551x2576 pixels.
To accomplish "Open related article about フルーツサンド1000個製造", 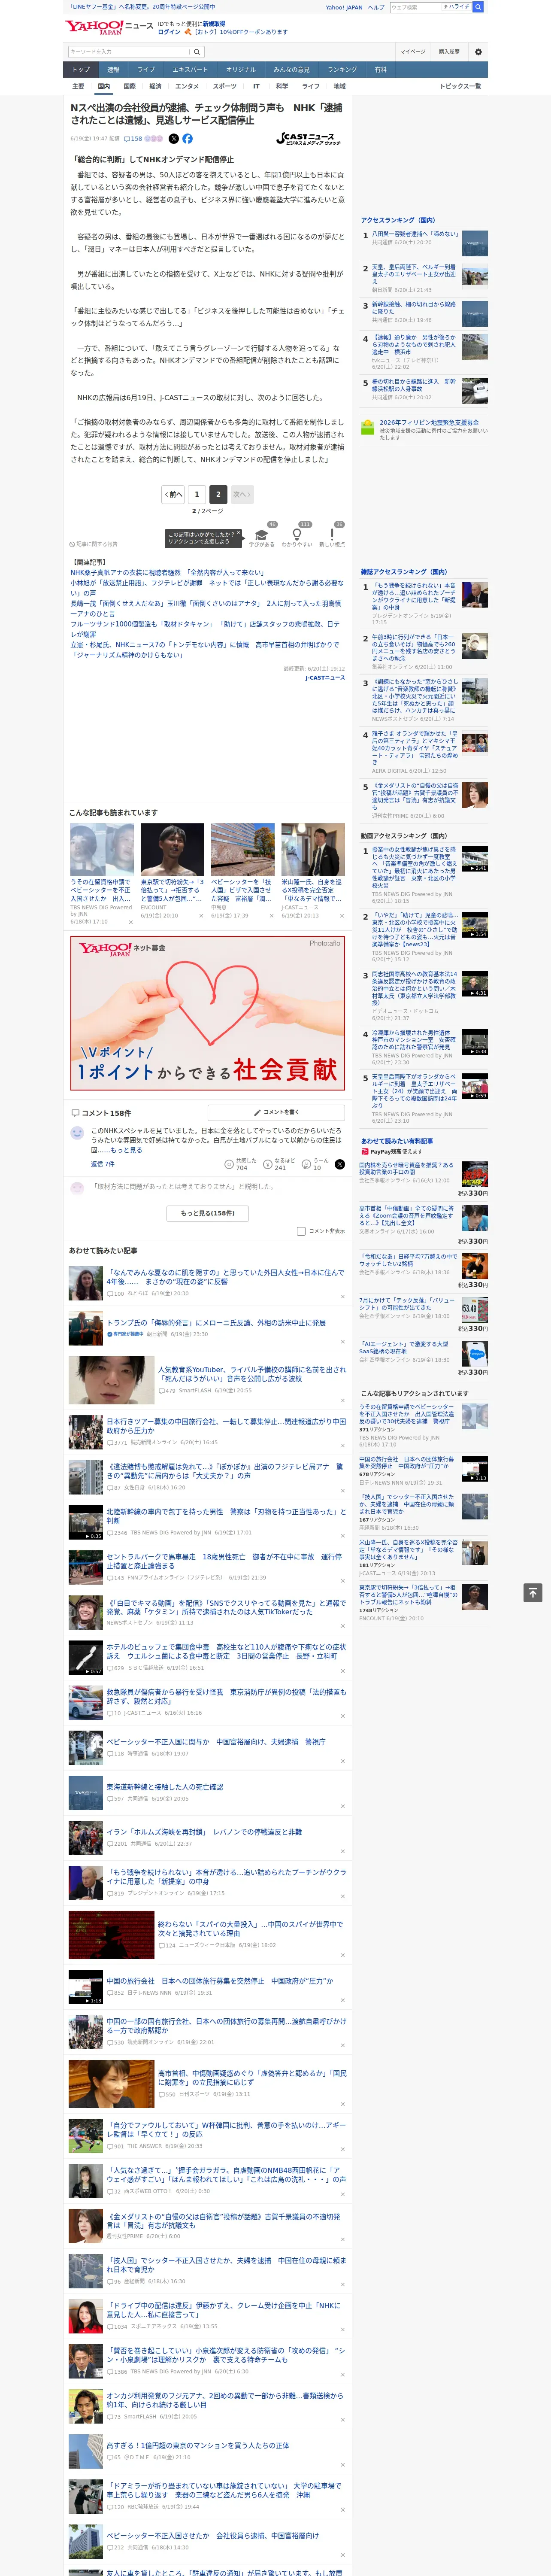I will (205, 629).
